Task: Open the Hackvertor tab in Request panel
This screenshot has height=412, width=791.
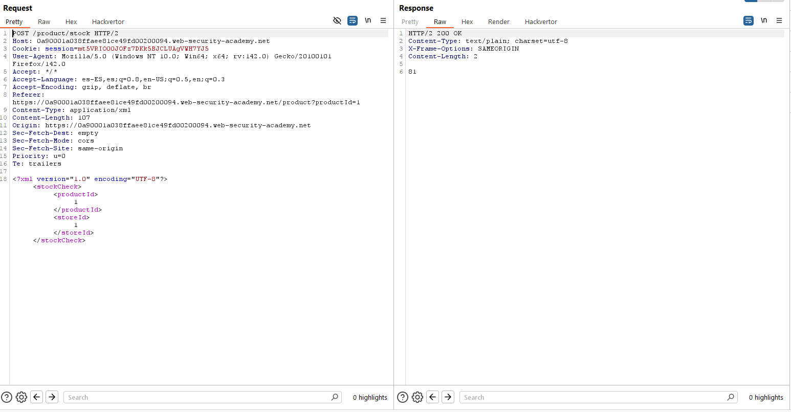Action: pos(108,22)
